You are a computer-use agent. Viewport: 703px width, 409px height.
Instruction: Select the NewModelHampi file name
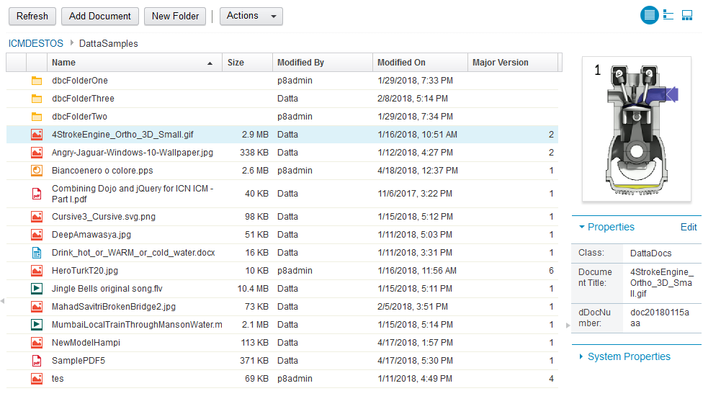pyautogui.click(x=86, y=343)
